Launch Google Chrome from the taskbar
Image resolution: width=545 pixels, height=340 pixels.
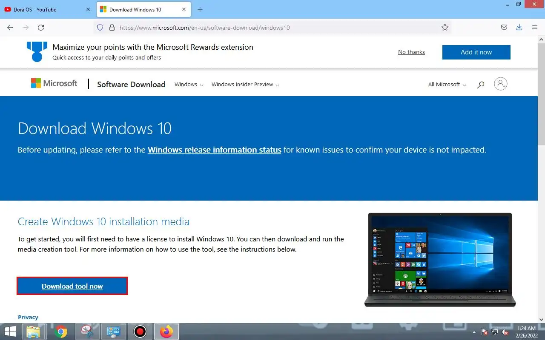(60, 331)
